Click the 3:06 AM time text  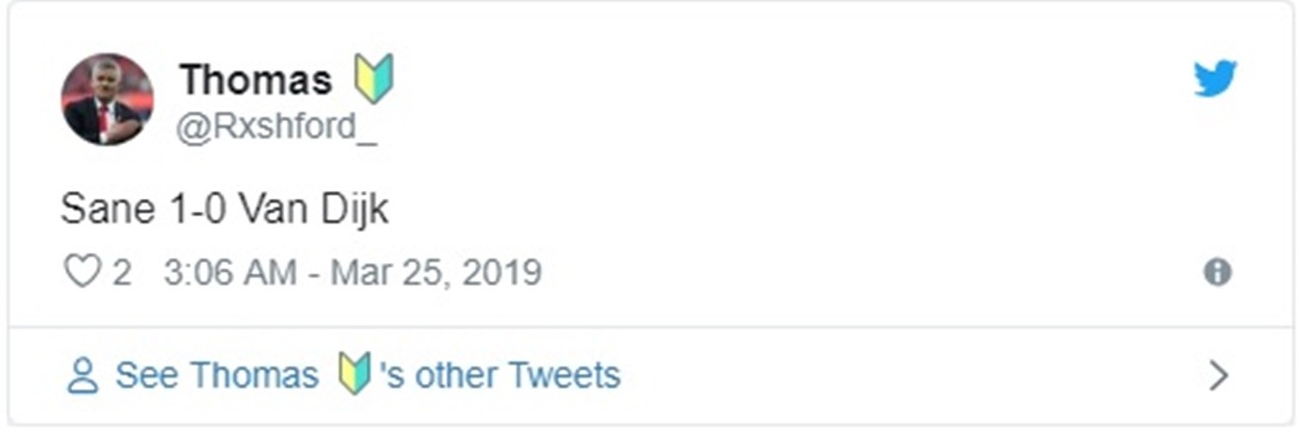(230, 272)
